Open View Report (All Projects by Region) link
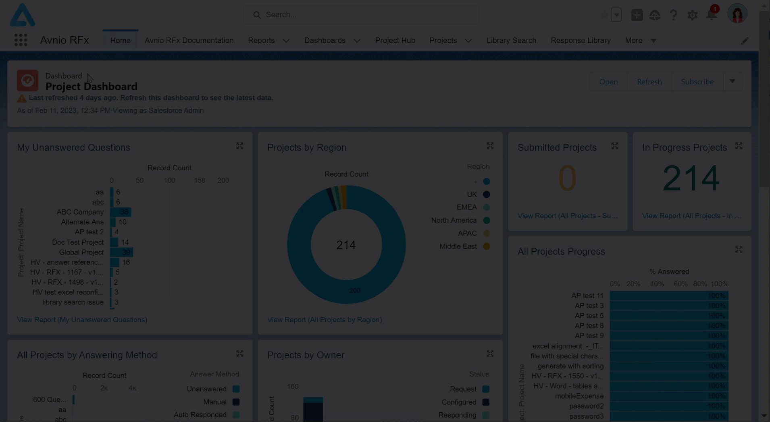This screenshot has width=770, height=422. click(324, 320)
